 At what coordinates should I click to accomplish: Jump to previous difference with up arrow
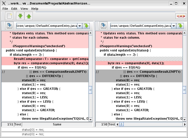[x=29, y=16]
